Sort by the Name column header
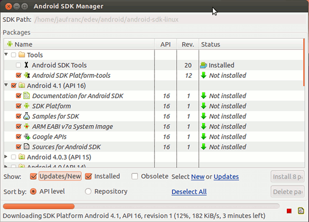The height and width of the screenshot is (222, 309). tap(79, 44)
